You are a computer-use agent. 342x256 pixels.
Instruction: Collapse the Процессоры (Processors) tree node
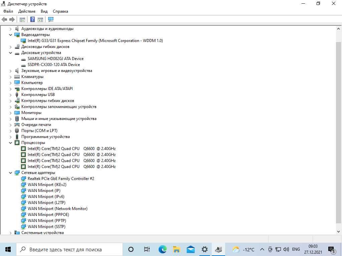pyautogui.click(x=10, y=143)
